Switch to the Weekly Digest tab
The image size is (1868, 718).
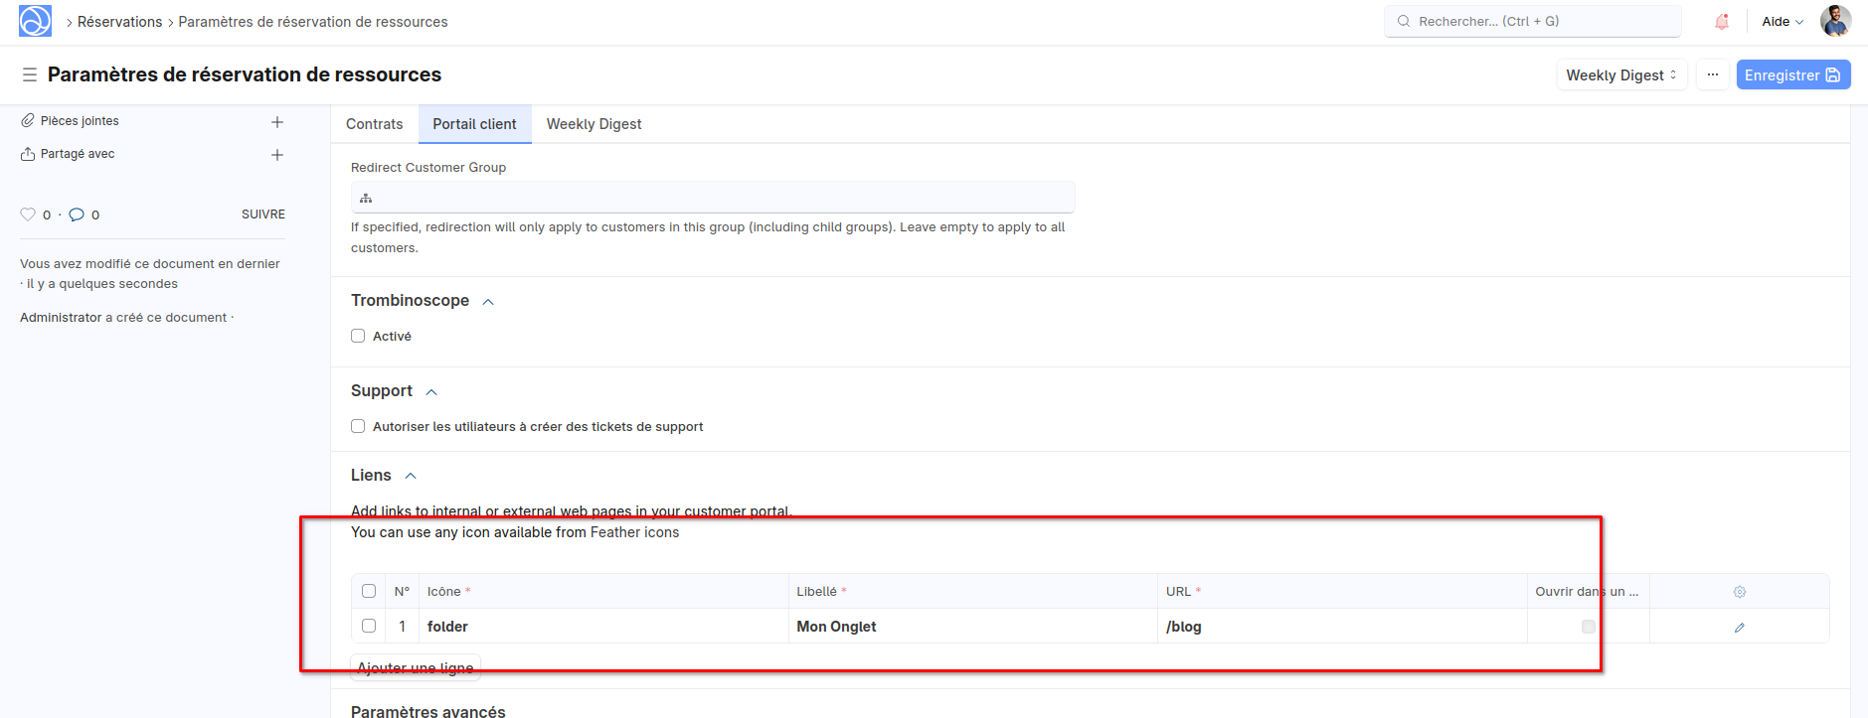pyautogui.click(x=594, y=124)
